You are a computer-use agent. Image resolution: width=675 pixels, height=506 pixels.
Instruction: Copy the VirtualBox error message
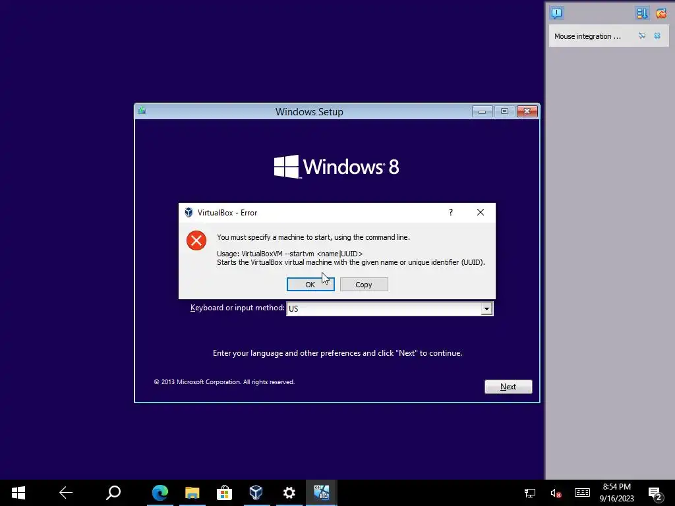pos(364,285)
